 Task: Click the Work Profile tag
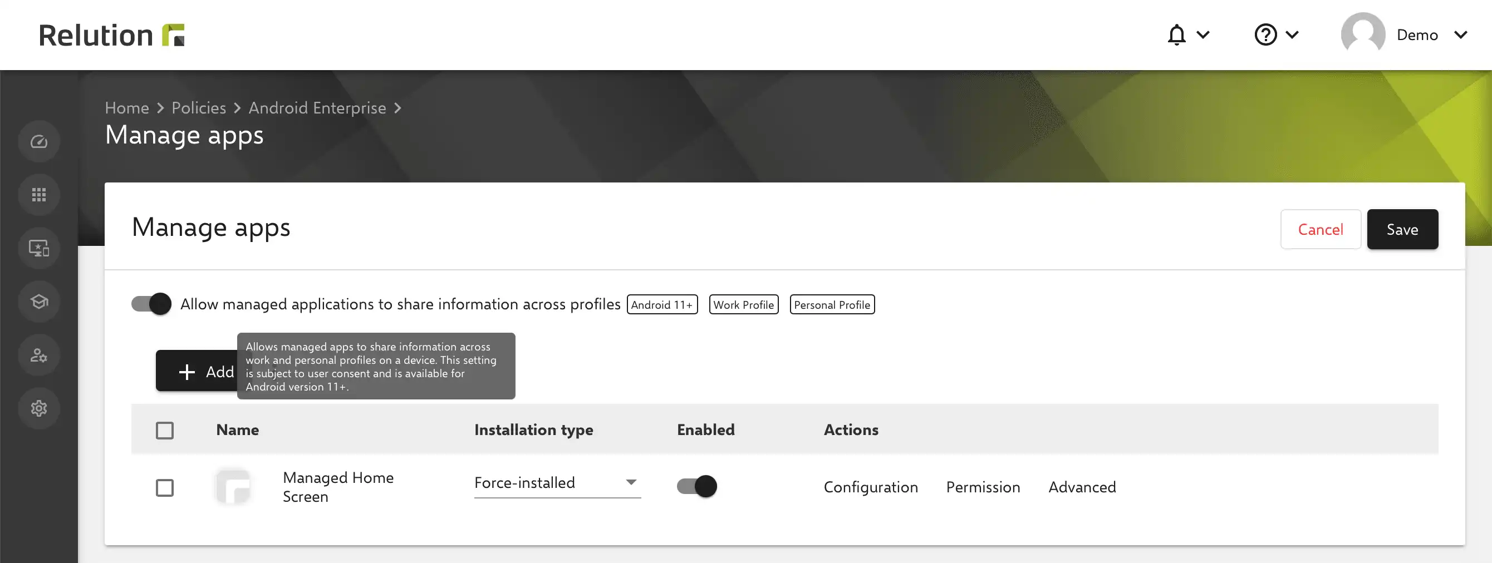pos(744,304)
